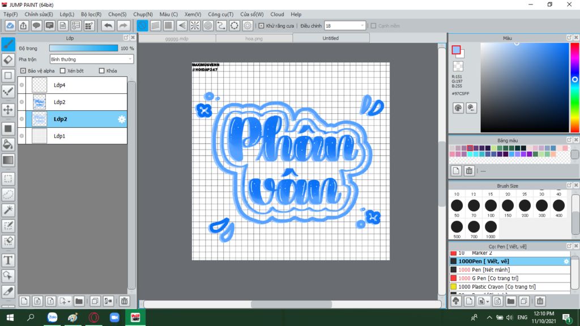580x326 pixels.
Task: Select the Lớp1 layer row
Action: [x=72, y=136]
